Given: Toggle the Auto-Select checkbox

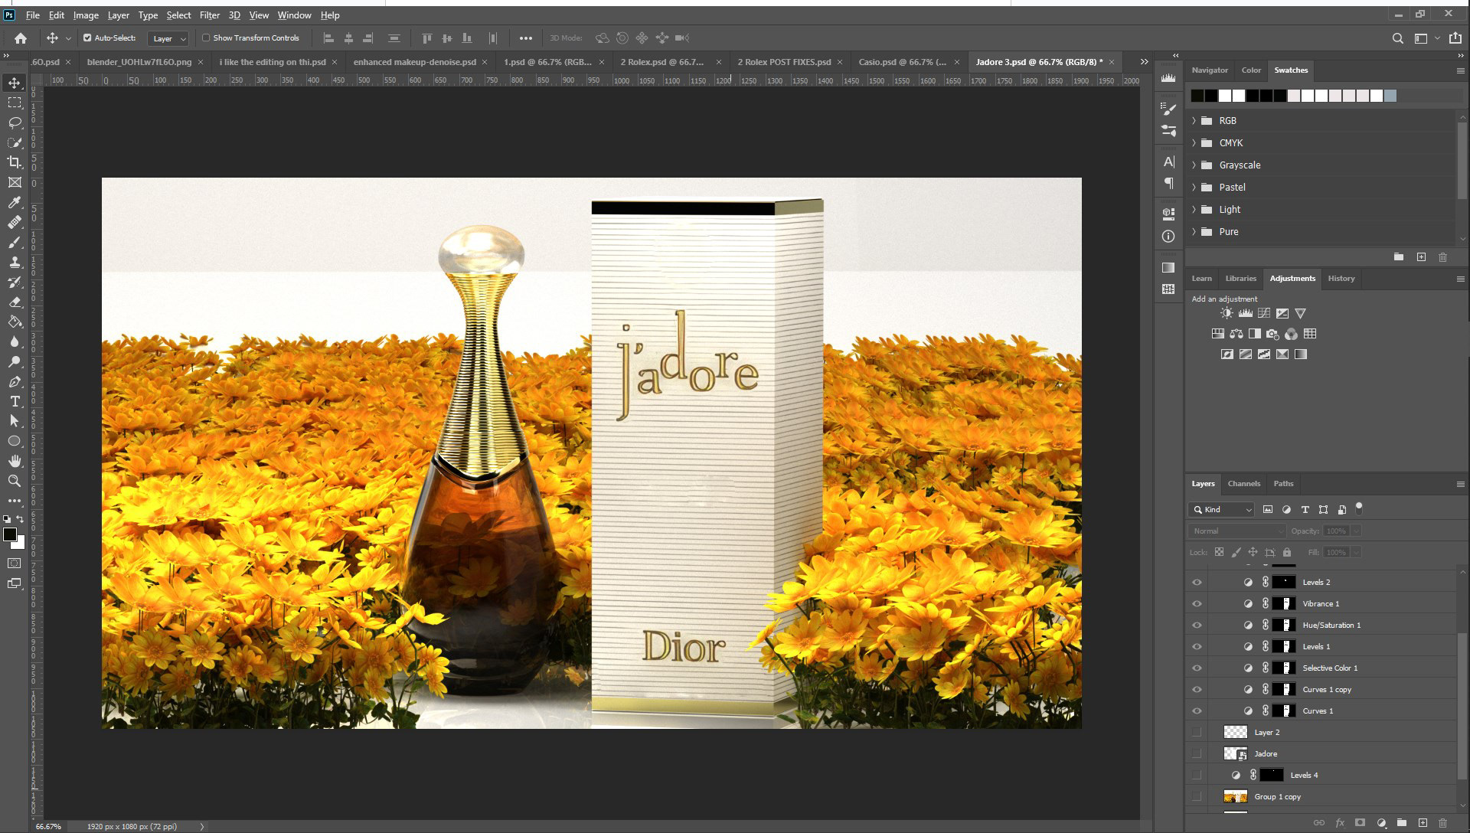Looking at the screenshot, I should point(87,38).
